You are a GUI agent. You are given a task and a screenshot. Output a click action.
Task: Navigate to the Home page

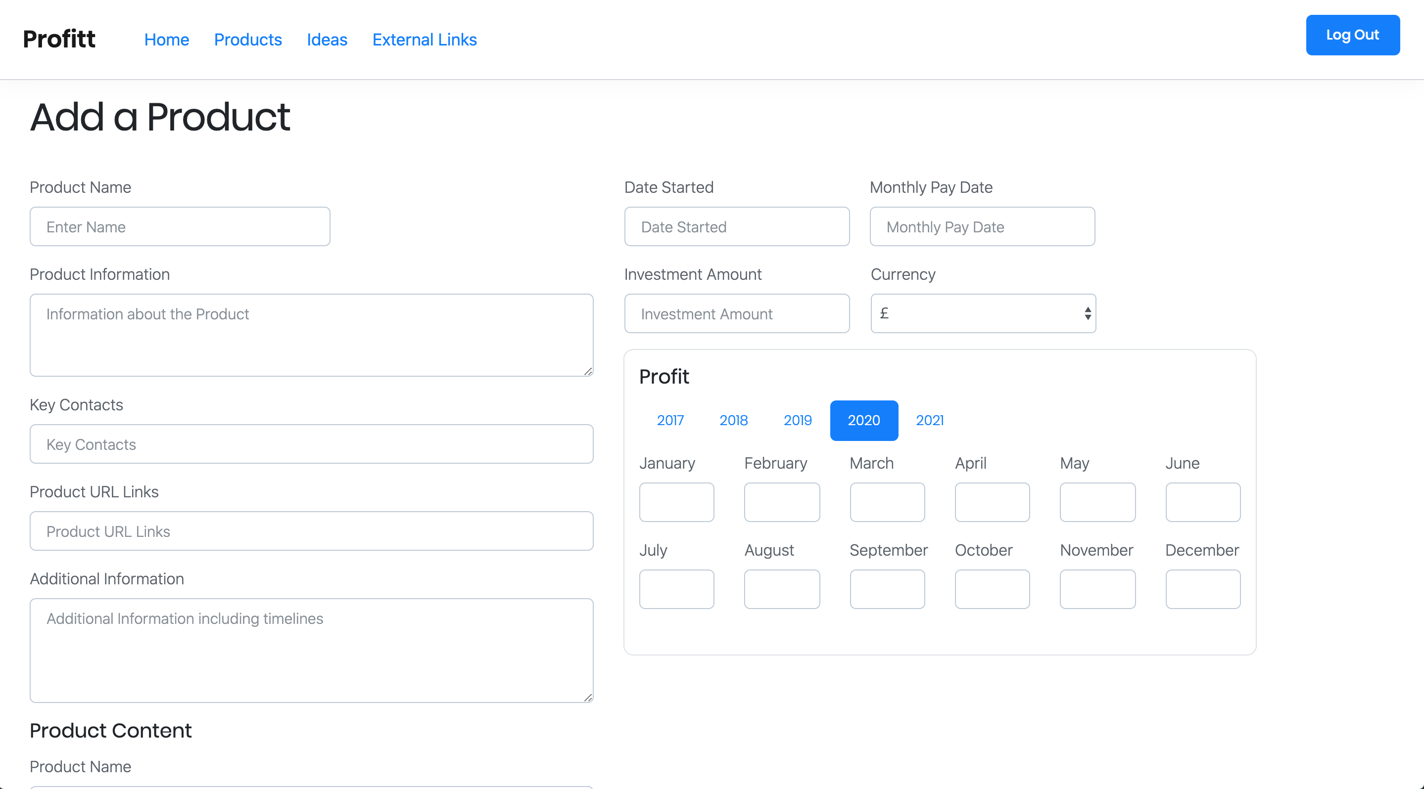(x=166, y=40)
